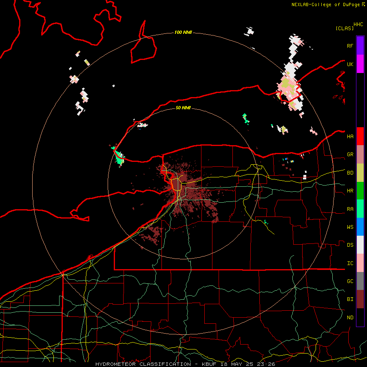Click the KBUF station identifier
This screenshot has width=367, height=367.
pyautogui.click(x=210, y=364)
